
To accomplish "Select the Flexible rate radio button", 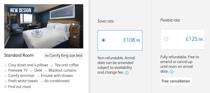I will click(166, 39).
